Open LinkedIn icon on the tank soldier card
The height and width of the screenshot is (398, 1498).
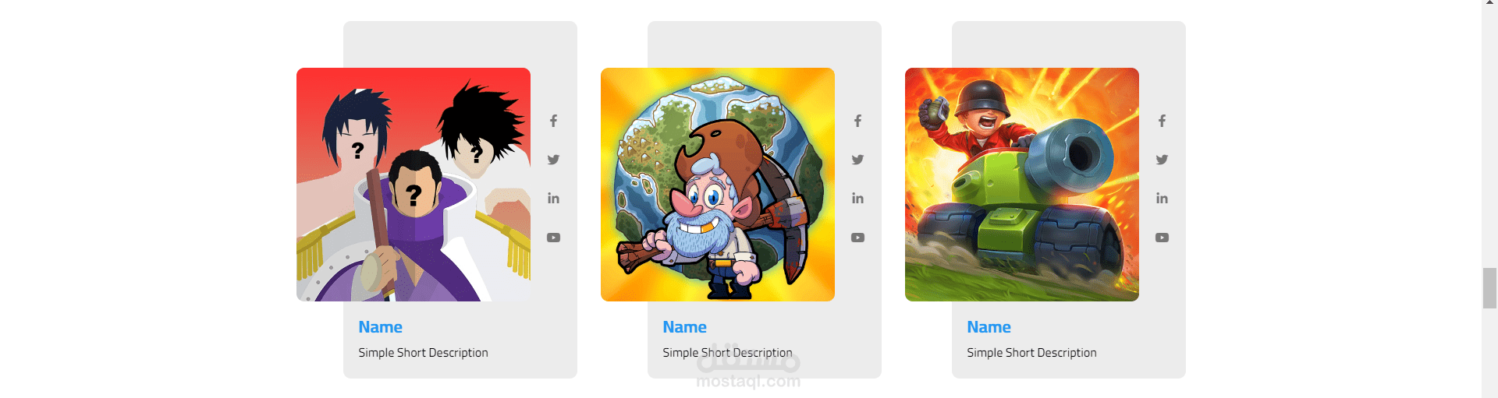[x=1162, y=199]
